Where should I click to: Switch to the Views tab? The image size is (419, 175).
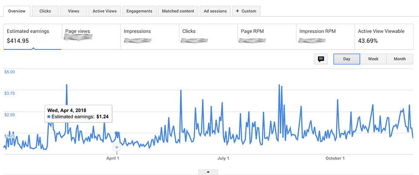click(74, 11)
